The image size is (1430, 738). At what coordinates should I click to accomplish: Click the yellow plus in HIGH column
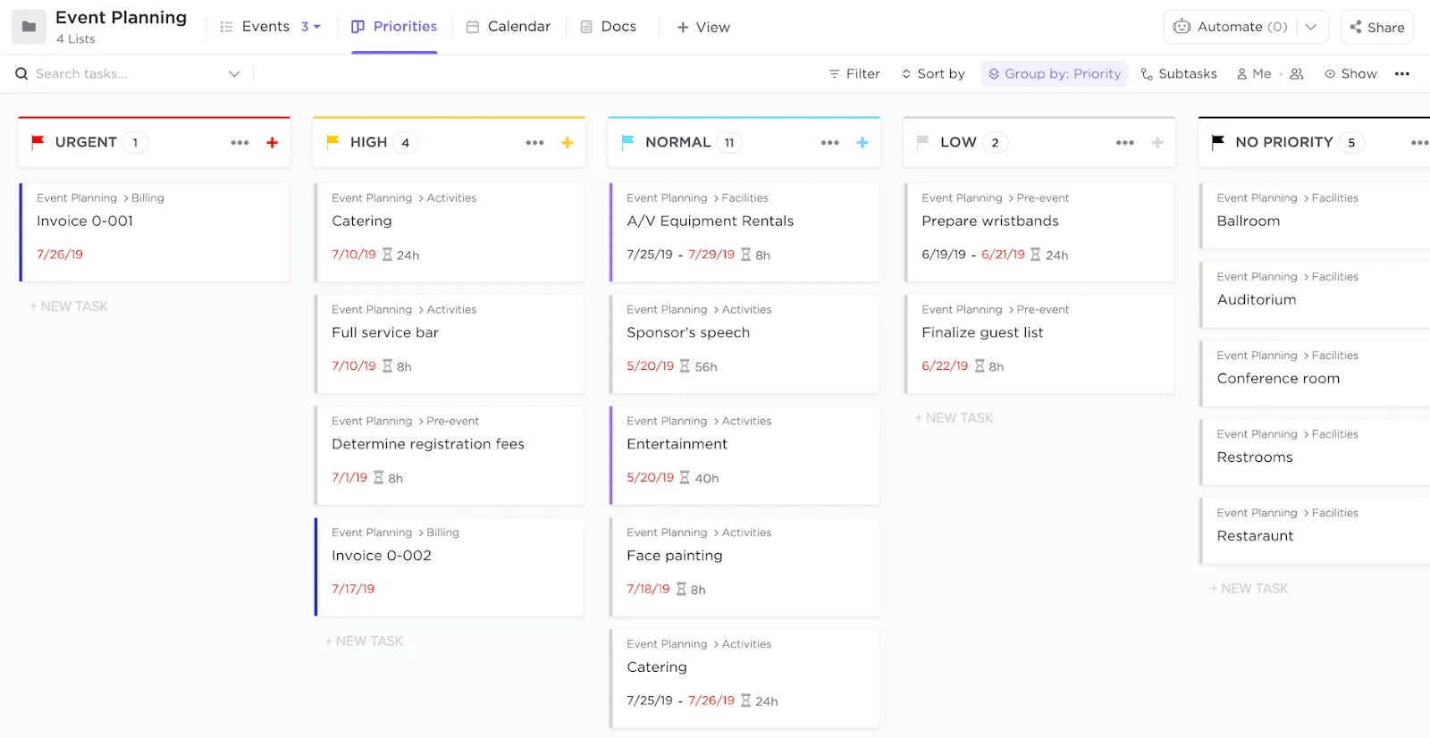click(568, 143)
